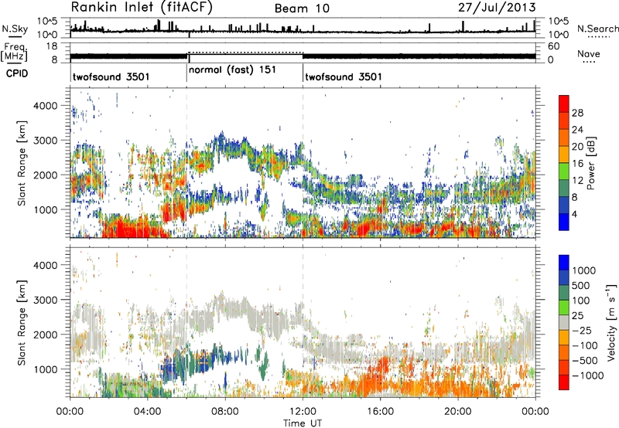Click the "100" value on Velocity color bar
Screen dimensions: 619x428
581,301
